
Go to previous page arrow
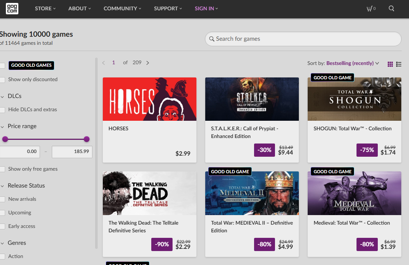[104, 63]
